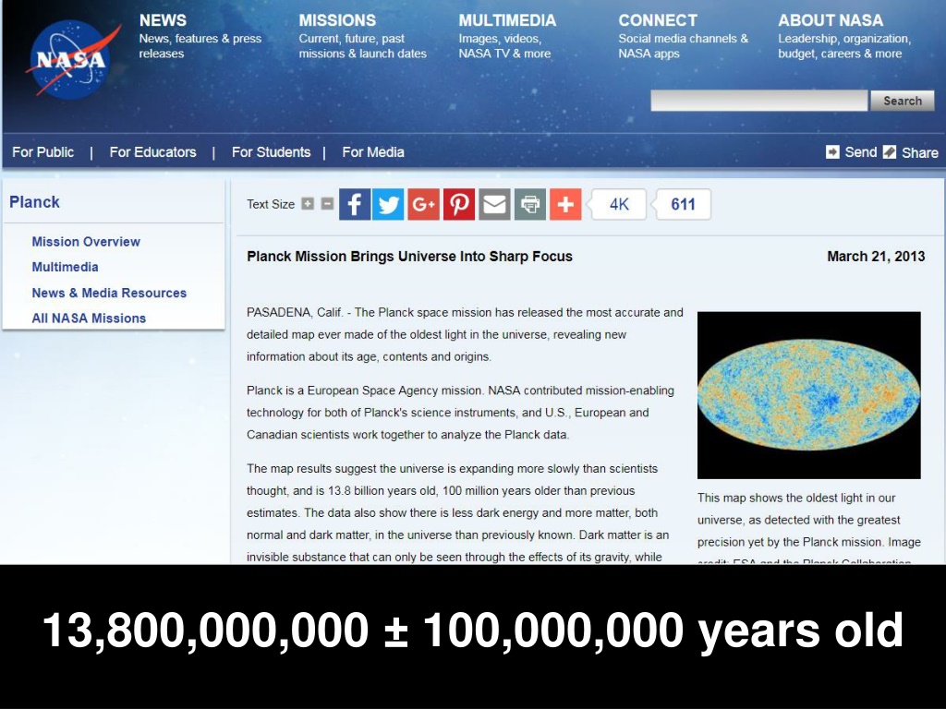Image resolution: width=946 pixels, height=709 pixels.
Task: Share article on Twitter
Action: coord(388,204)
